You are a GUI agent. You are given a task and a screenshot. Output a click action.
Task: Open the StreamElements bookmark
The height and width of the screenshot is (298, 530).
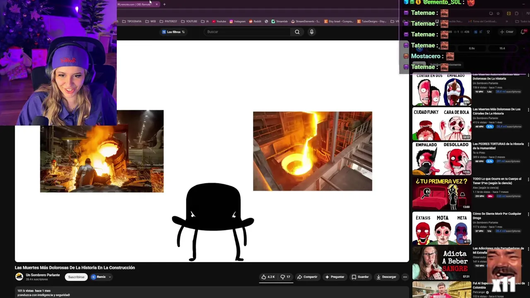[x=306, y=21]
